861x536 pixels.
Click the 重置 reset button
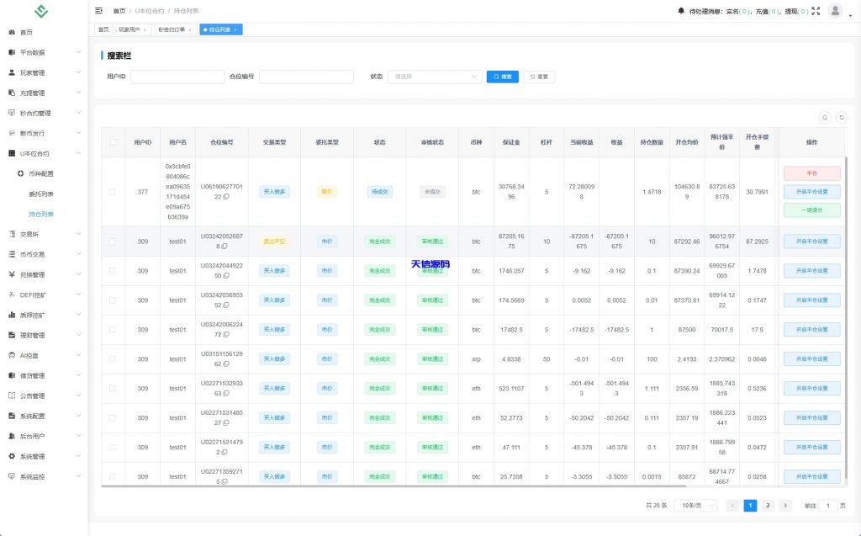[539, 77]
